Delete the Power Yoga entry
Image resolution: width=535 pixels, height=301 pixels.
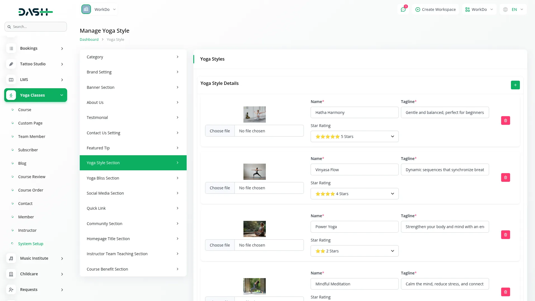tap(505, 235)
